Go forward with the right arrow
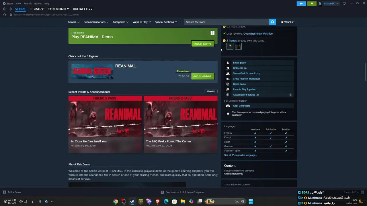The height and width of the screenshot is (206, 367). coord(10,9)
